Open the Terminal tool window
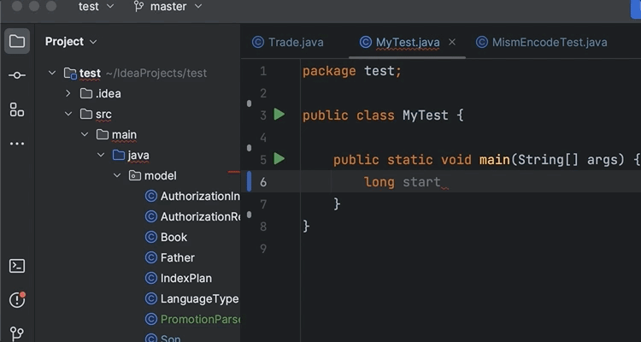Image resolution: width=641 pixels, height=342 pixels. tap(17, 266)
